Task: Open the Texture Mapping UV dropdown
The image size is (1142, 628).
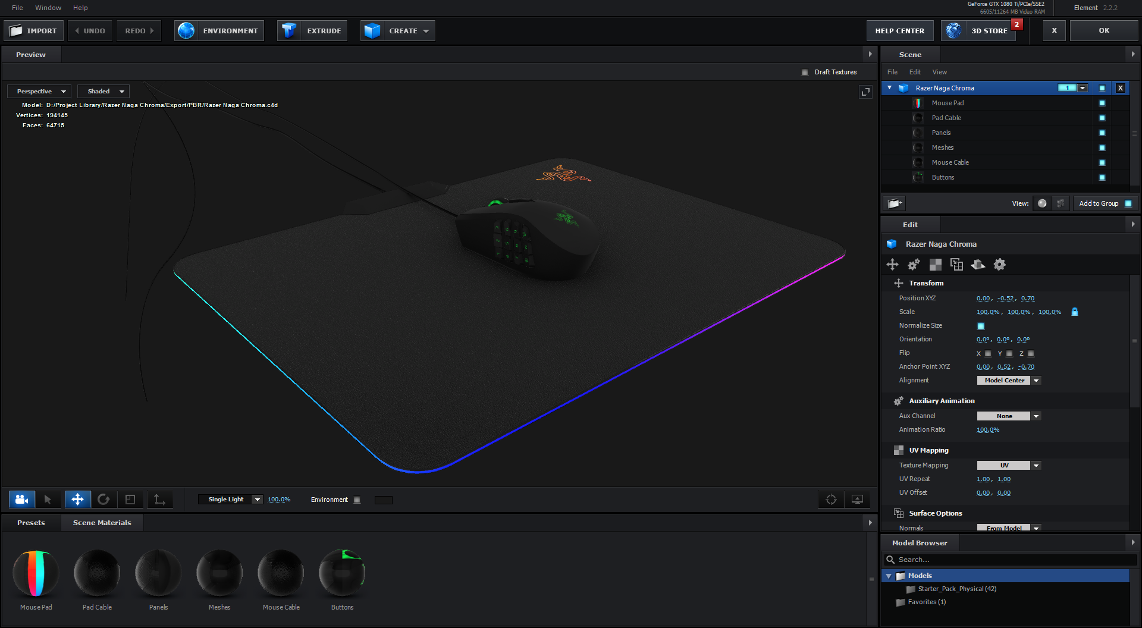Action: [1009, 466]
